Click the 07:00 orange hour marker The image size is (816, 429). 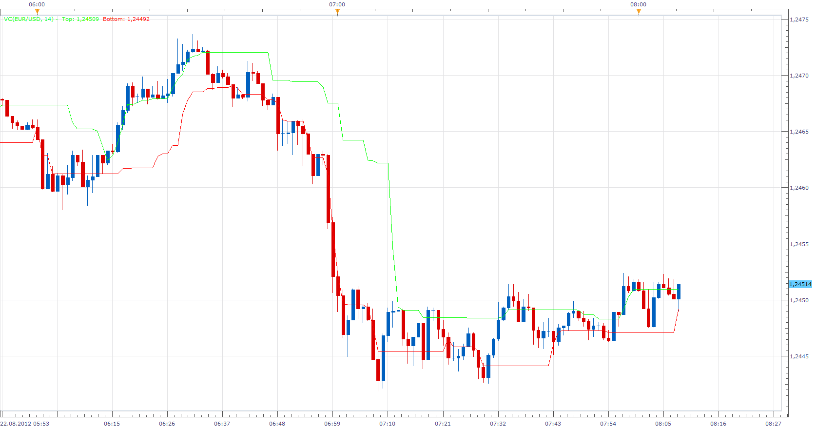[337, 12]
